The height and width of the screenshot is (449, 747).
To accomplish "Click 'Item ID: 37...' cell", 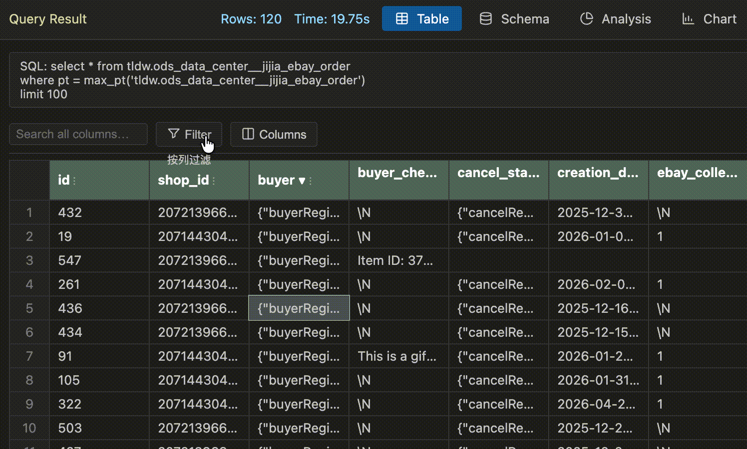I will pyautogui.click(x=399, y=260).
